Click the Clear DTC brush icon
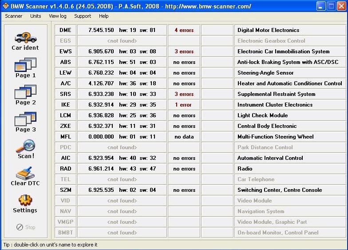The height and width of the screenshot is (250, 348). 26,173
